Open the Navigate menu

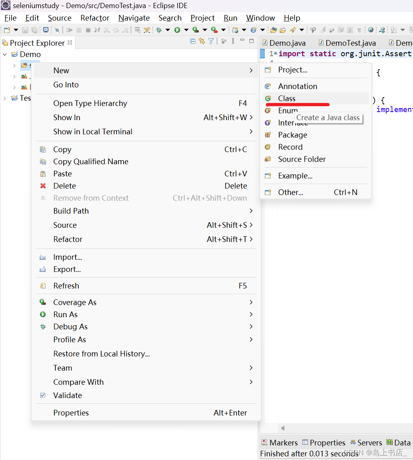pyautogui.click(x=134, y=18)
